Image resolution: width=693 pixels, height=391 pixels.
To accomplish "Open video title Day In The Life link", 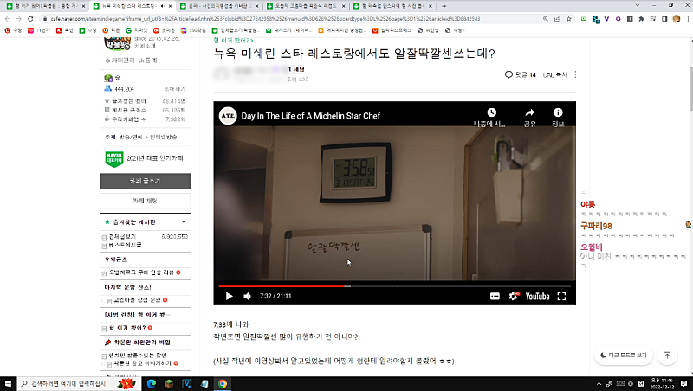I will click(x=311, y=116).
